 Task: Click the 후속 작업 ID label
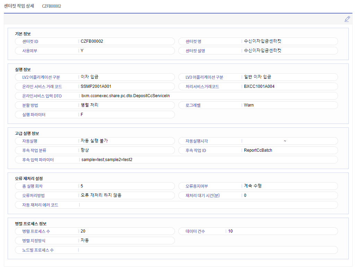(x=196, y=150)
